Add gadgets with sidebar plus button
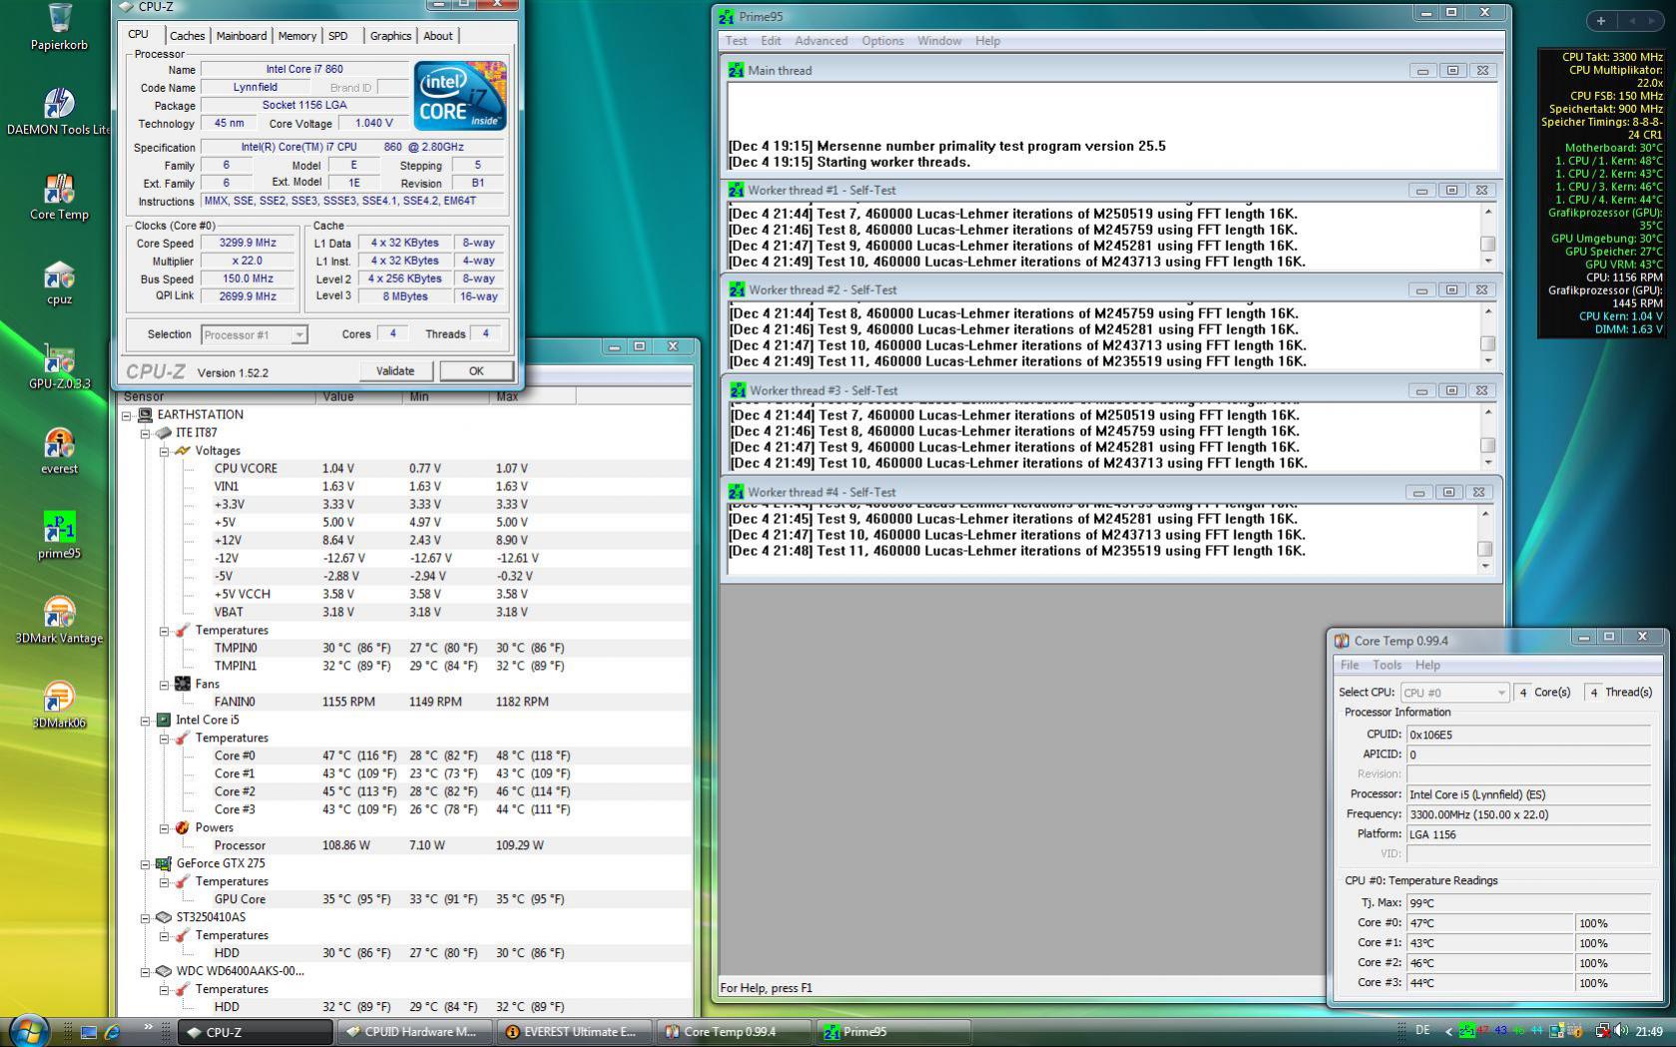The width and height of the screenshot is (1676, 1047). [1600, 20]
